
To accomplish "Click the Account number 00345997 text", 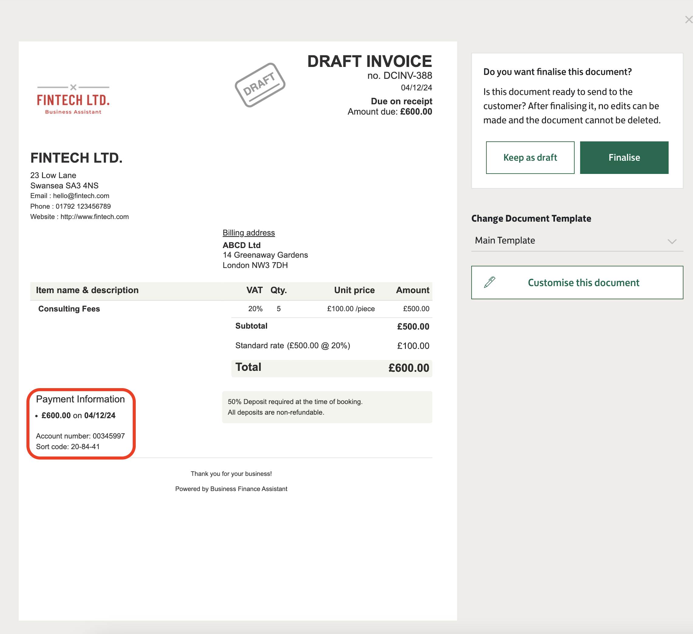I will (x=80, y=436).
